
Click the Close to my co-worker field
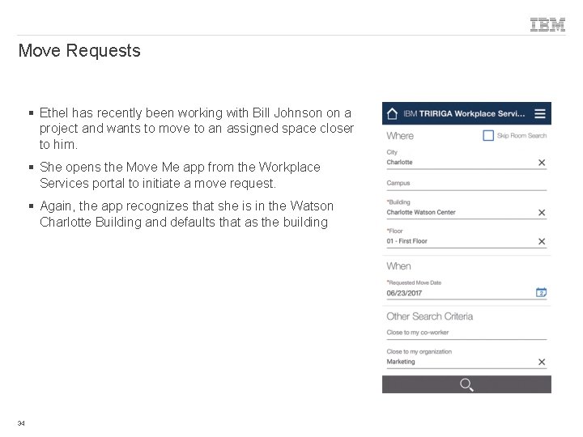click(466, 333)
